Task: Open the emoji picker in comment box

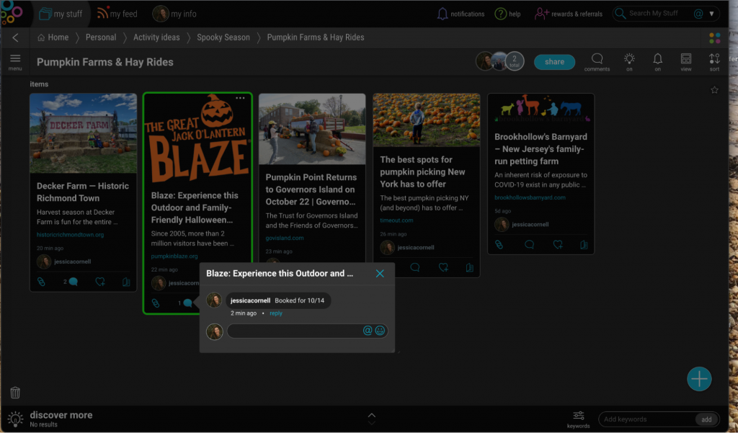Action: click(x=380, y=331)
